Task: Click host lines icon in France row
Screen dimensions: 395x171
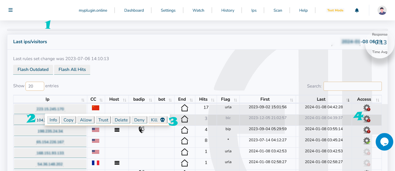Action: (117, 163)
